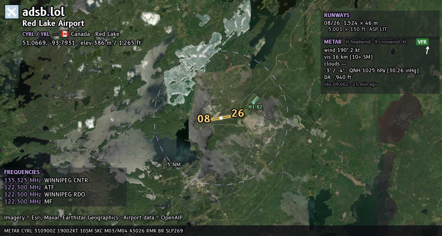Click the white wind direction arrow
The image size is (442, 236).
427,50
